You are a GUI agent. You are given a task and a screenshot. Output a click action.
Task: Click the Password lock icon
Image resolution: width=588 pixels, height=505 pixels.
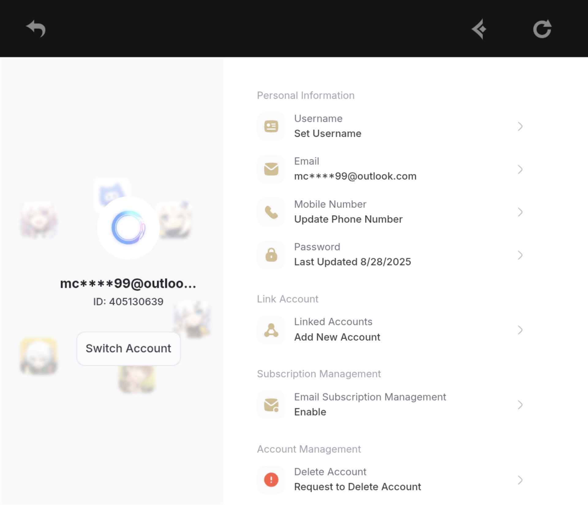point(271,255)
